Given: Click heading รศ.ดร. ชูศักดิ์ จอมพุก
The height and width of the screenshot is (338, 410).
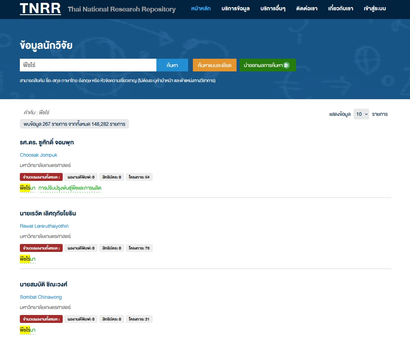Looking at the screenshot, I should pyautogui.click(x=47, y=142).
